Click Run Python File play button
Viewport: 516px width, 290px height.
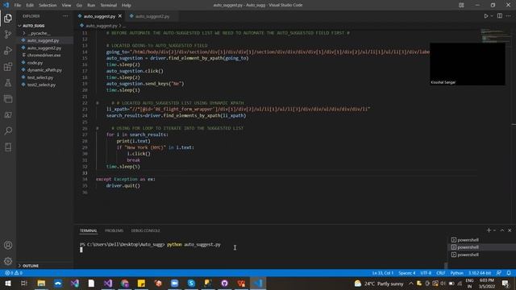pos(485,16)
